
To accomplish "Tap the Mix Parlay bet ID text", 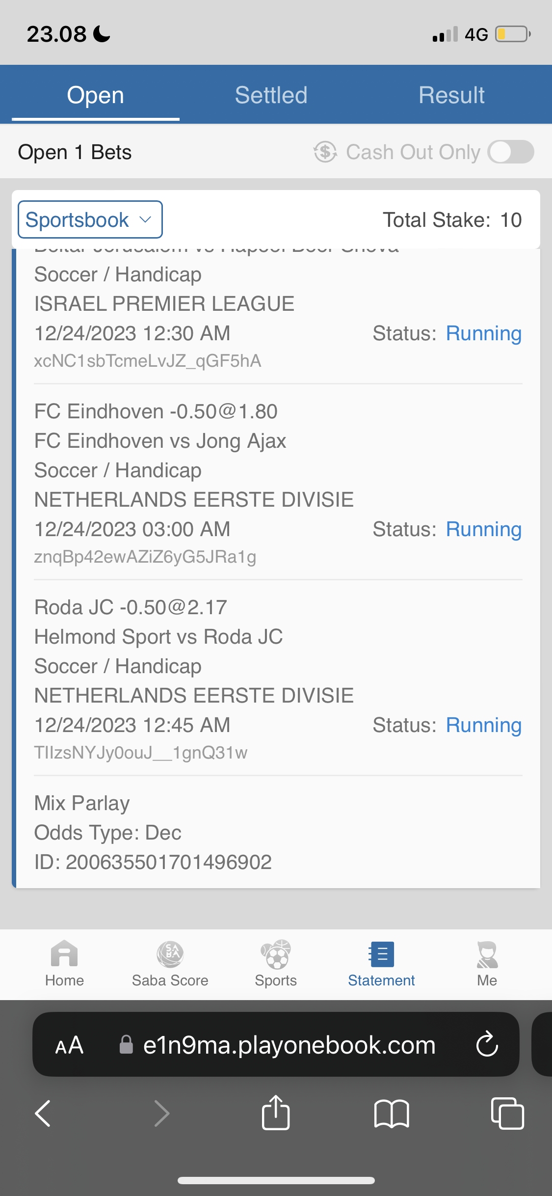I will point(153,862).
